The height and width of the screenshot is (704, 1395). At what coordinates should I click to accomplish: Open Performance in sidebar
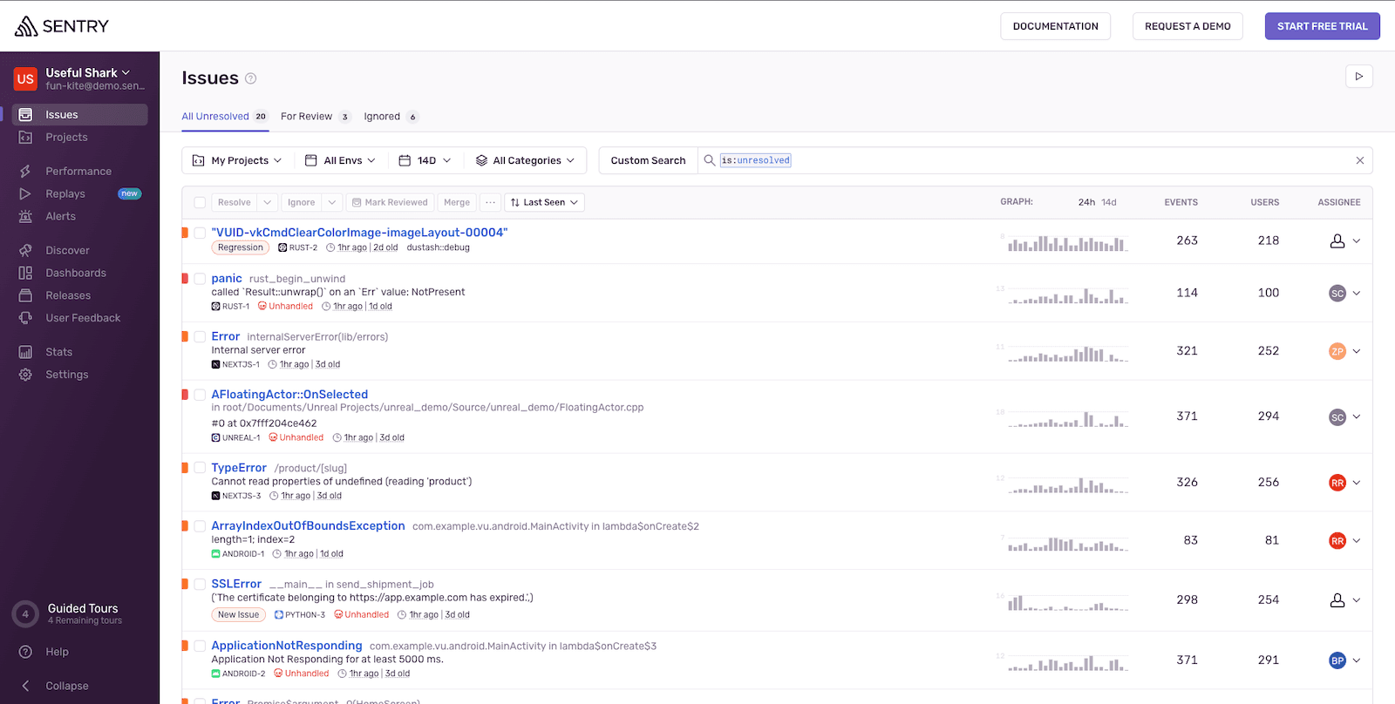click(78, 172)
